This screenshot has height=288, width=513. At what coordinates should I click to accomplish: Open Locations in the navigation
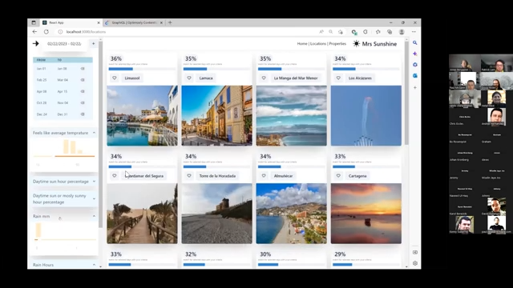pos(318,43)
